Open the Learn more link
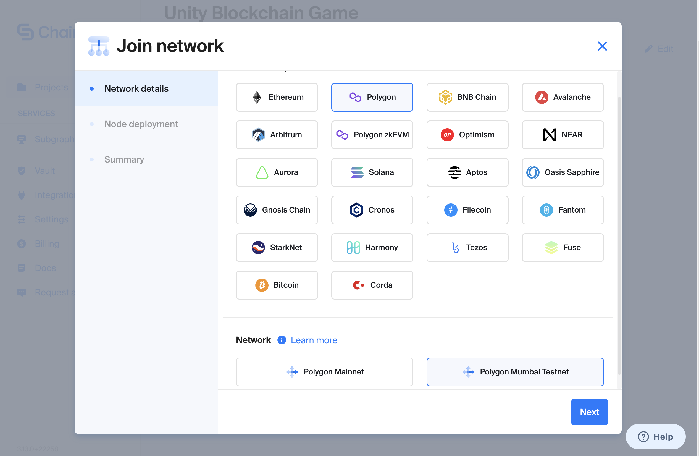The width and height of the screenshot is (699, 456). (x=314, y=340)
